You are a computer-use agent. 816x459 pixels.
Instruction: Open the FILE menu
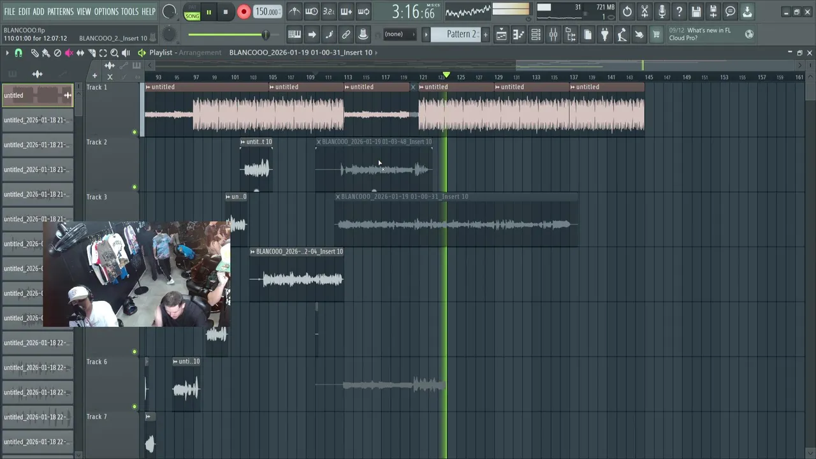tap(10, 12)
